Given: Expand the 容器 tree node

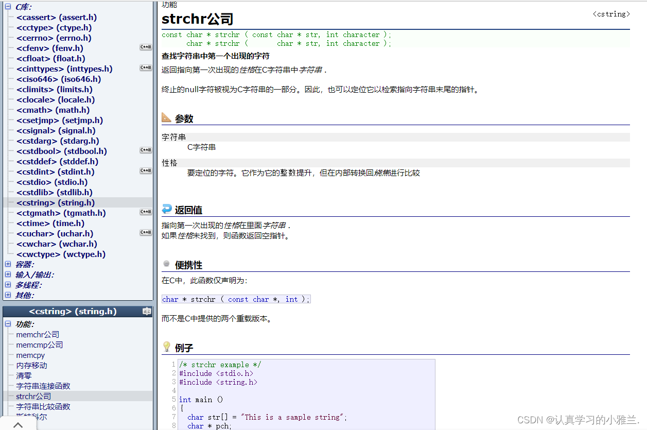Looking at the screenshot, I should click(8, 264).
